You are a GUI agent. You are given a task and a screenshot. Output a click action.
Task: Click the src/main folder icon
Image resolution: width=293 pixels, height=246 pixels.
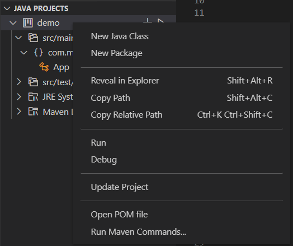pyautogui.click(x=33, y=38)
